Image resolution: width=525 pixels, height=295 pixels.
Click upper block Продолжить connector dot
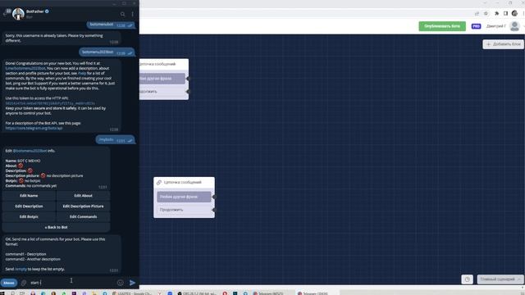point(188,92)
